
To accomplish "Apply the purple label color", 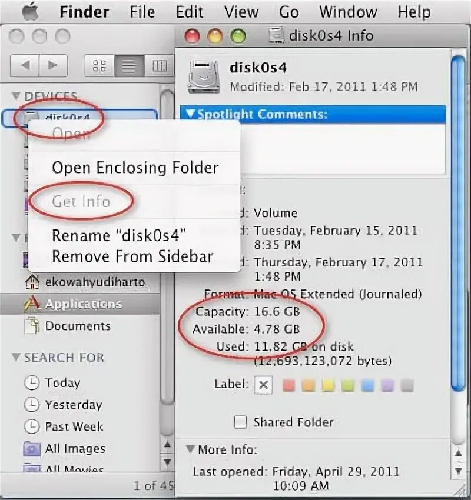I will click(x=387, y=385).
